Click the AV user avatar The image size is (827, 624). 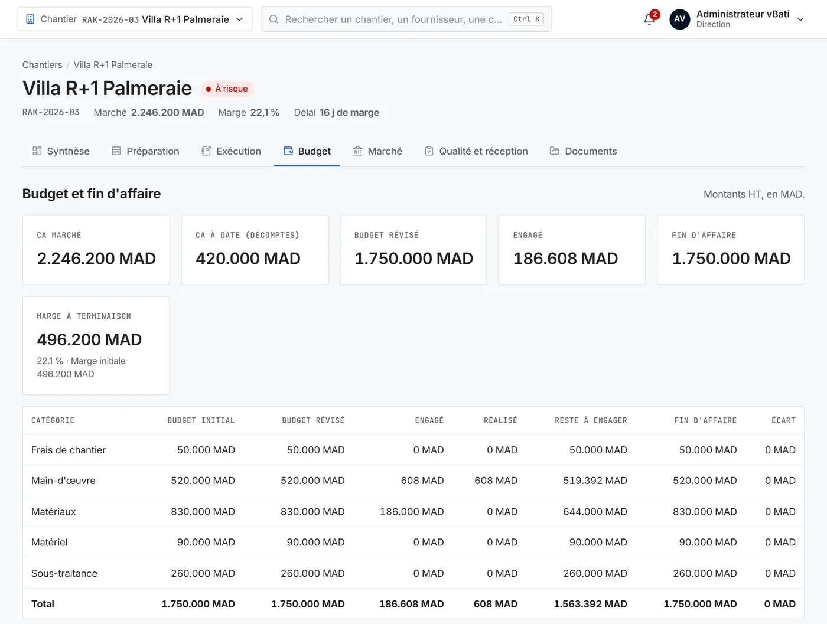679,19
